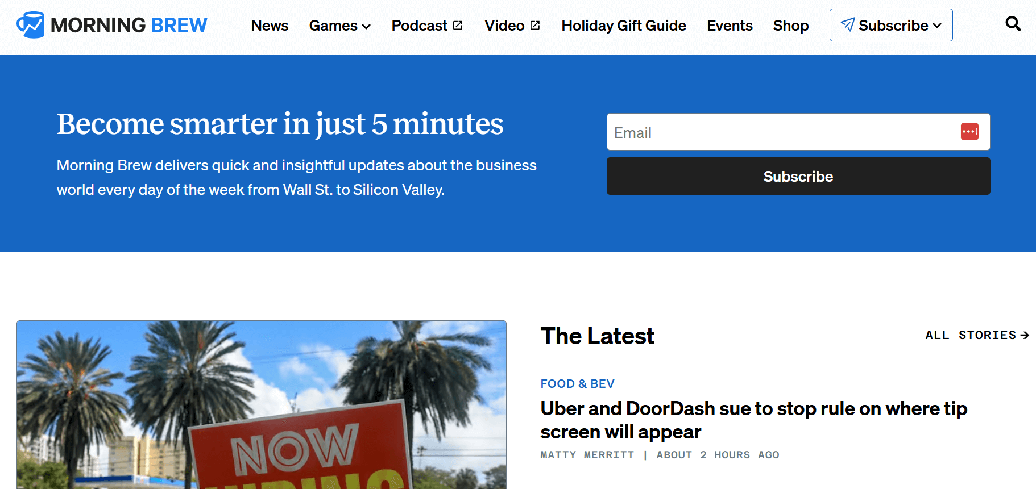The height and width of the screenshot is (489, 1036).
Task: Click author name MATTY MERRITT
Action: (x=587, y=455)
